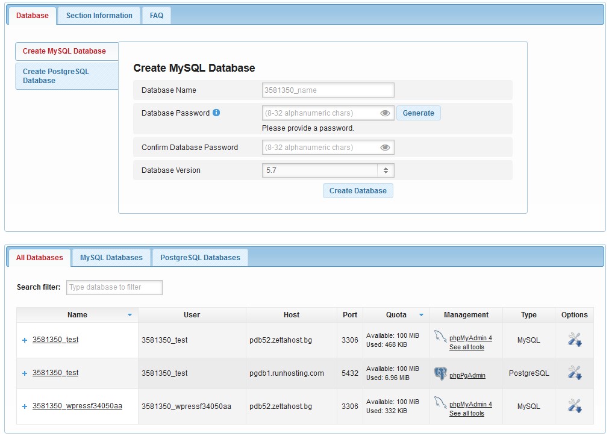Click MySQL dolphin icon in 3581350_test row
This screenshot has width=609, height=439.
(x=440, y=336)
